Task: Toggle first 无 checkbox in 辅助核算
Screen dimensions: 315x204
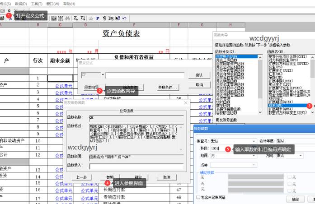Action: 290,177
